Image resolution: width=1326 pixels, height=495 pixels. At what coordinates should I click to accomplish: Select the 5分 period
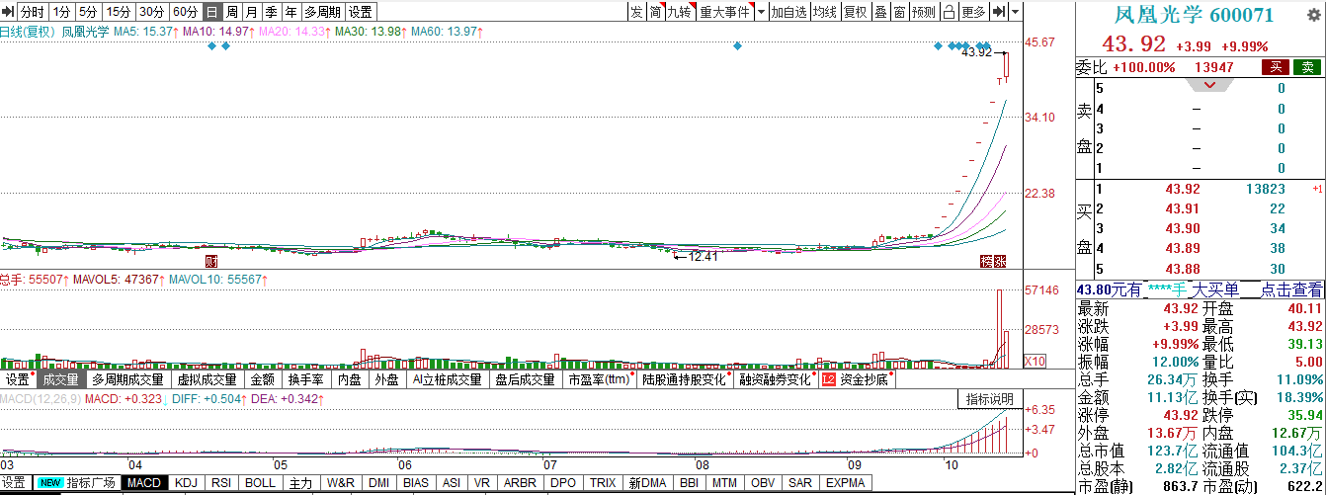click(x=88, y=12)
